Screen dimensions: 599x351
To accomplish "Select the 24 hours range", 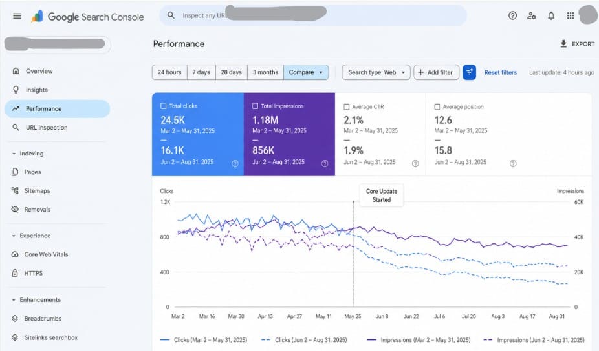I will pos(169,72).
